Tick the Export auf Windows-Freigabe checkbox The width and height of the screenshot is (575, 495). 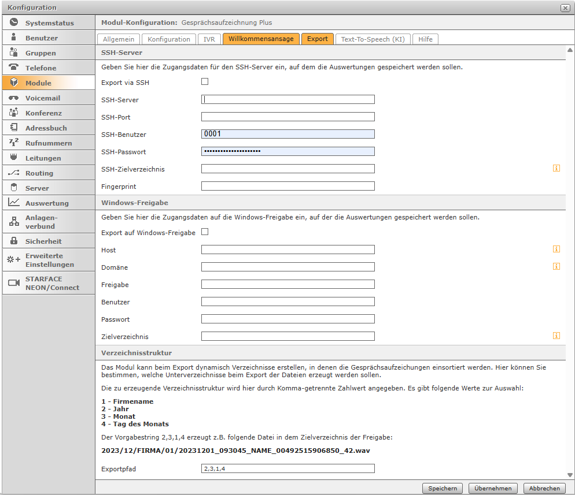point(205,232)
